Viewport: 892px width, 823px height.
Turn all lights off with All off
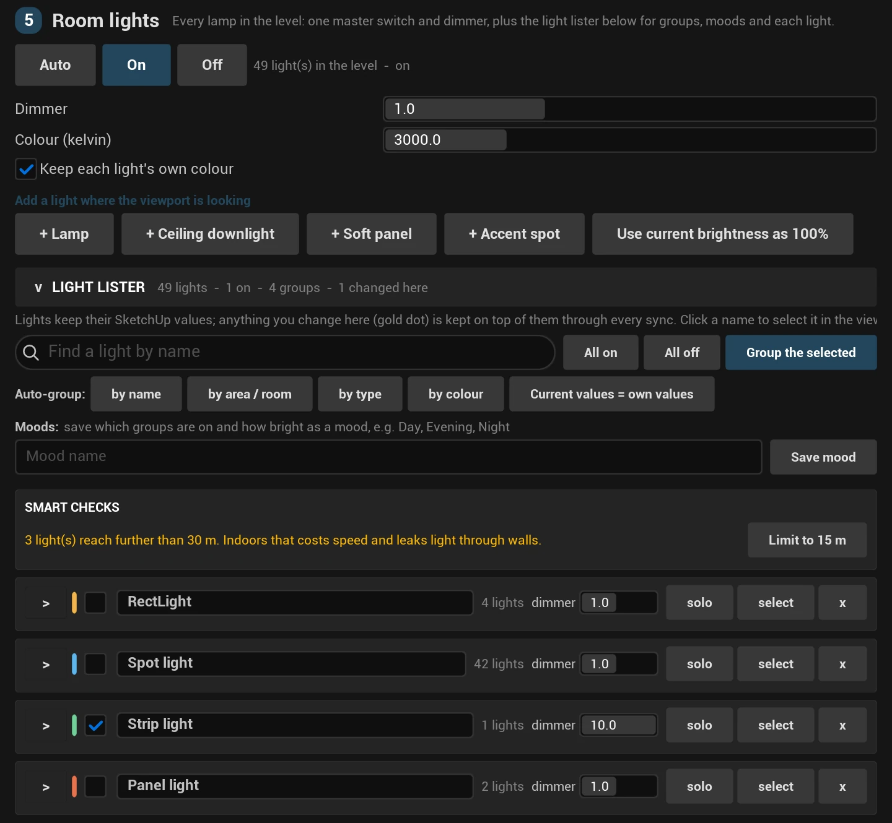point(682,353)
